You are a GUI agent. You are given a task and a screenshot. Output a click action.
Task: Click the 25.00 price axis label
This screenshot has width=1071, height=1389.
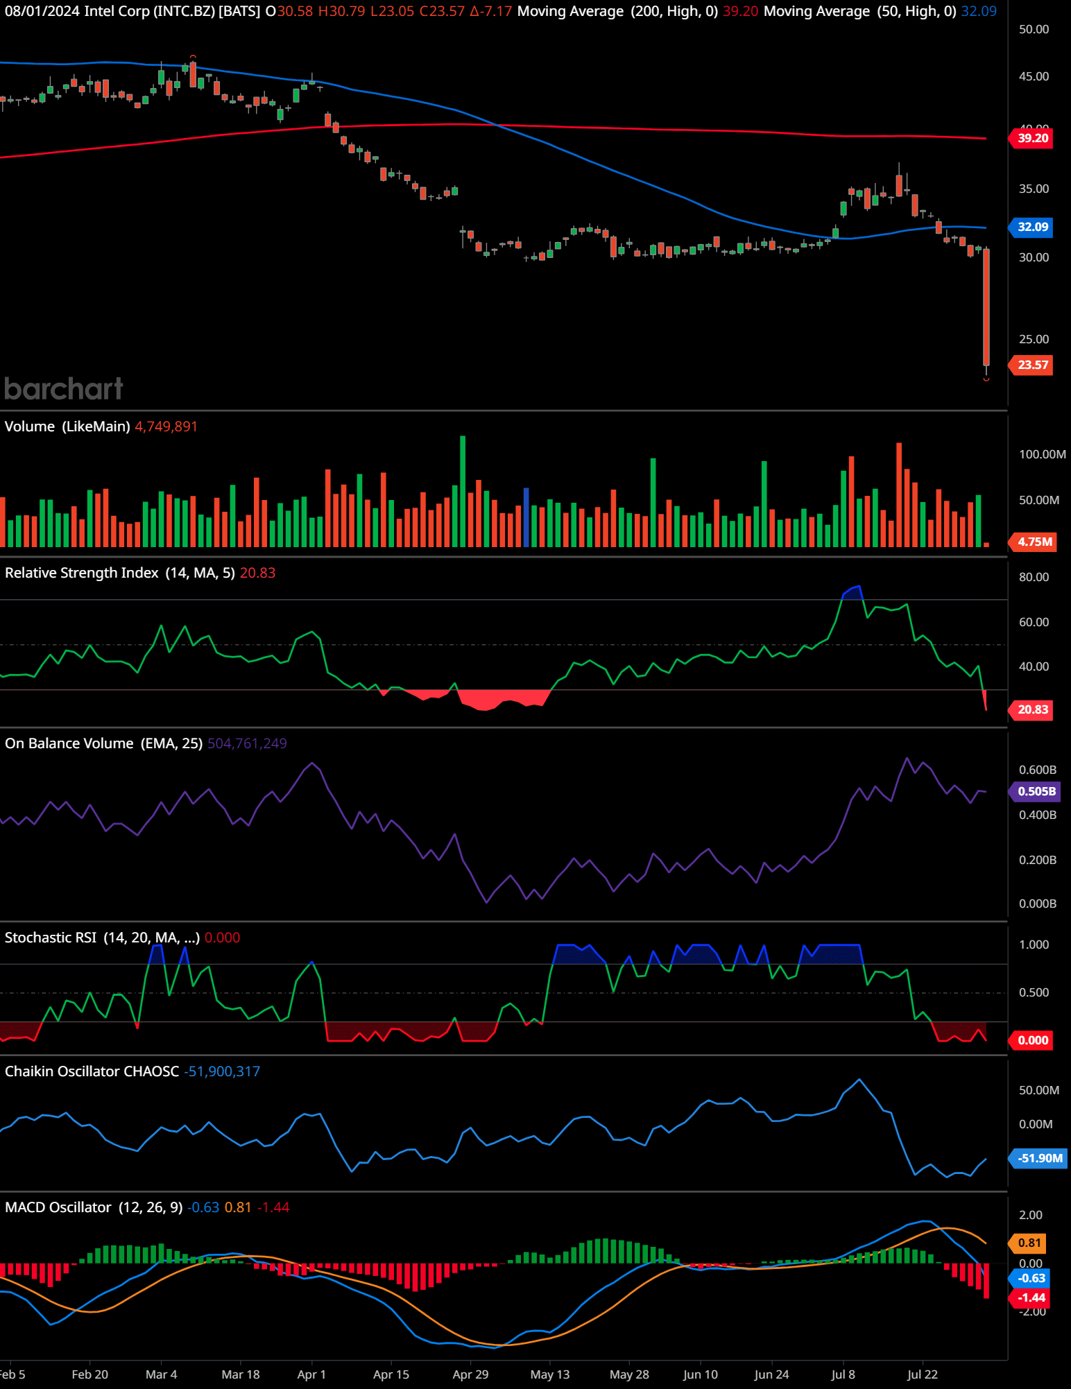pos(1034,339)
